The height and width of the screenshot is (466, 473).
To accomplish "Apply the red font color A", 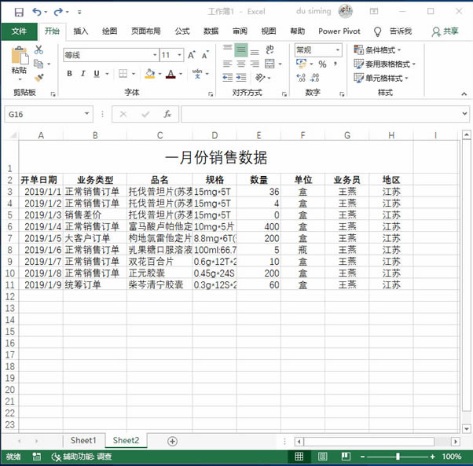I will coord(170,74).
